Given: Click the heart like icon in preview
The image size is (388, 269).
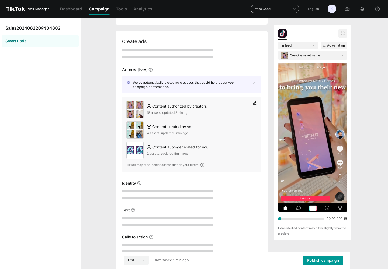Looking at the screenshot, I should tap(340, 149).
